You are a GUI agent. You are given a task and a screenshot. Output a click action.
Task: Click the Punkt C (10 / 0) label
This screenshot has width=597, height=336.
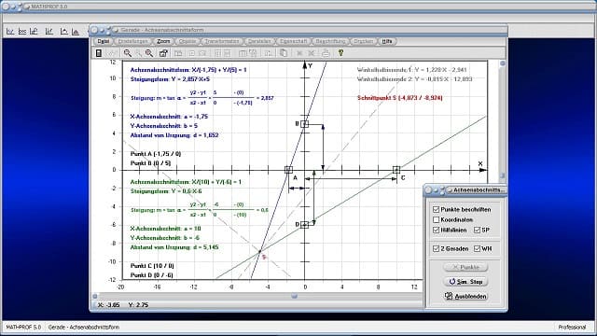[x=152, y=266]
